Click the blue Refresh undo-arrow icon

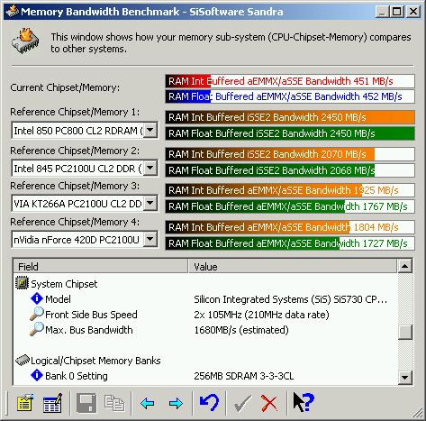pos(209,402)
